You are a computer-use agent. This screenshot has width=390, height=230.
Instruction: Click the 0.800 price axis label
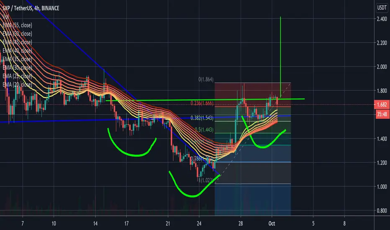[382, 211]
